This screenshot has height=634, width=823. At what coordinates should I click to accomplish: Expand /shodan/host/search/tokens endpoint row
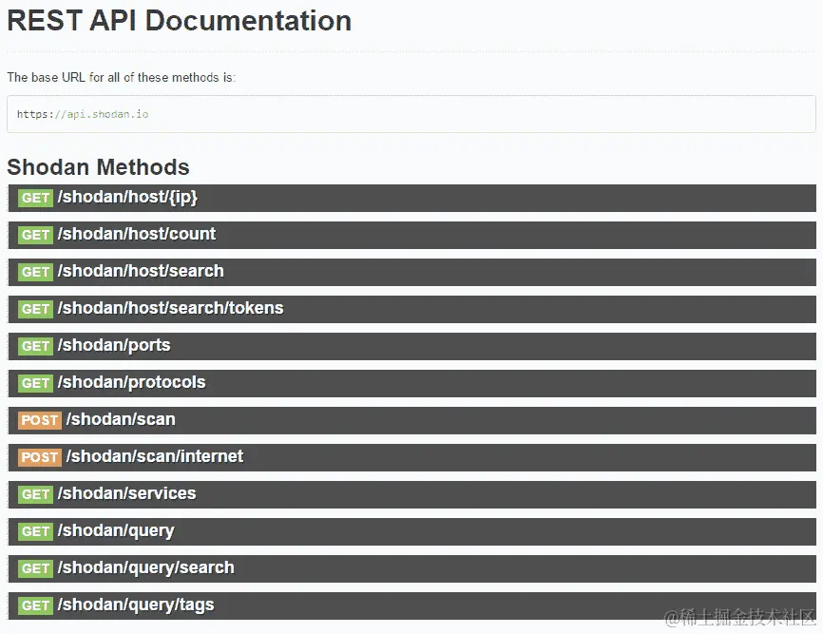(x=412, y=309)
